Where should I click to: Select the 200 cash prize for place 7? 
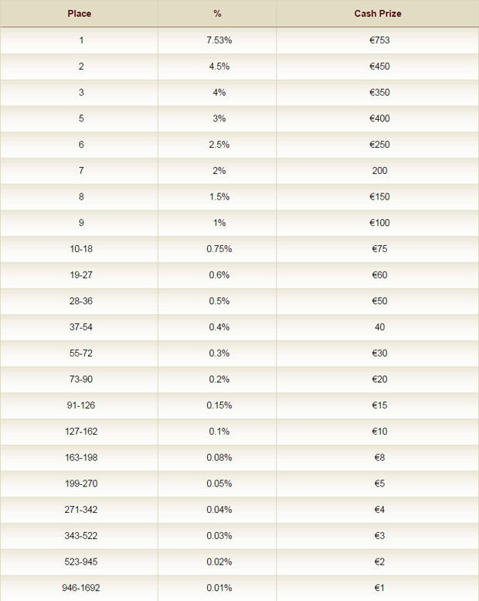click(x=379, y=171)
